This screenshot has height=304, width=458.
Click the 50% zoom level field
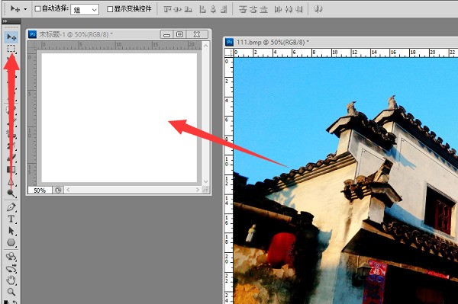coord(40,190)
